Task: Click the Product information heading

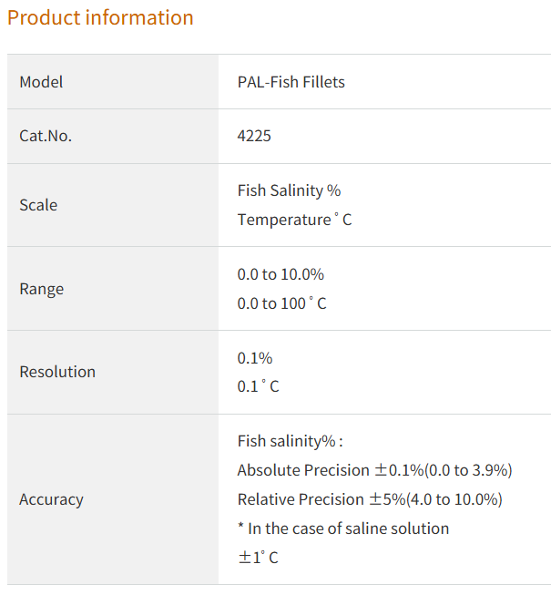Action: [x=100, y=17]
